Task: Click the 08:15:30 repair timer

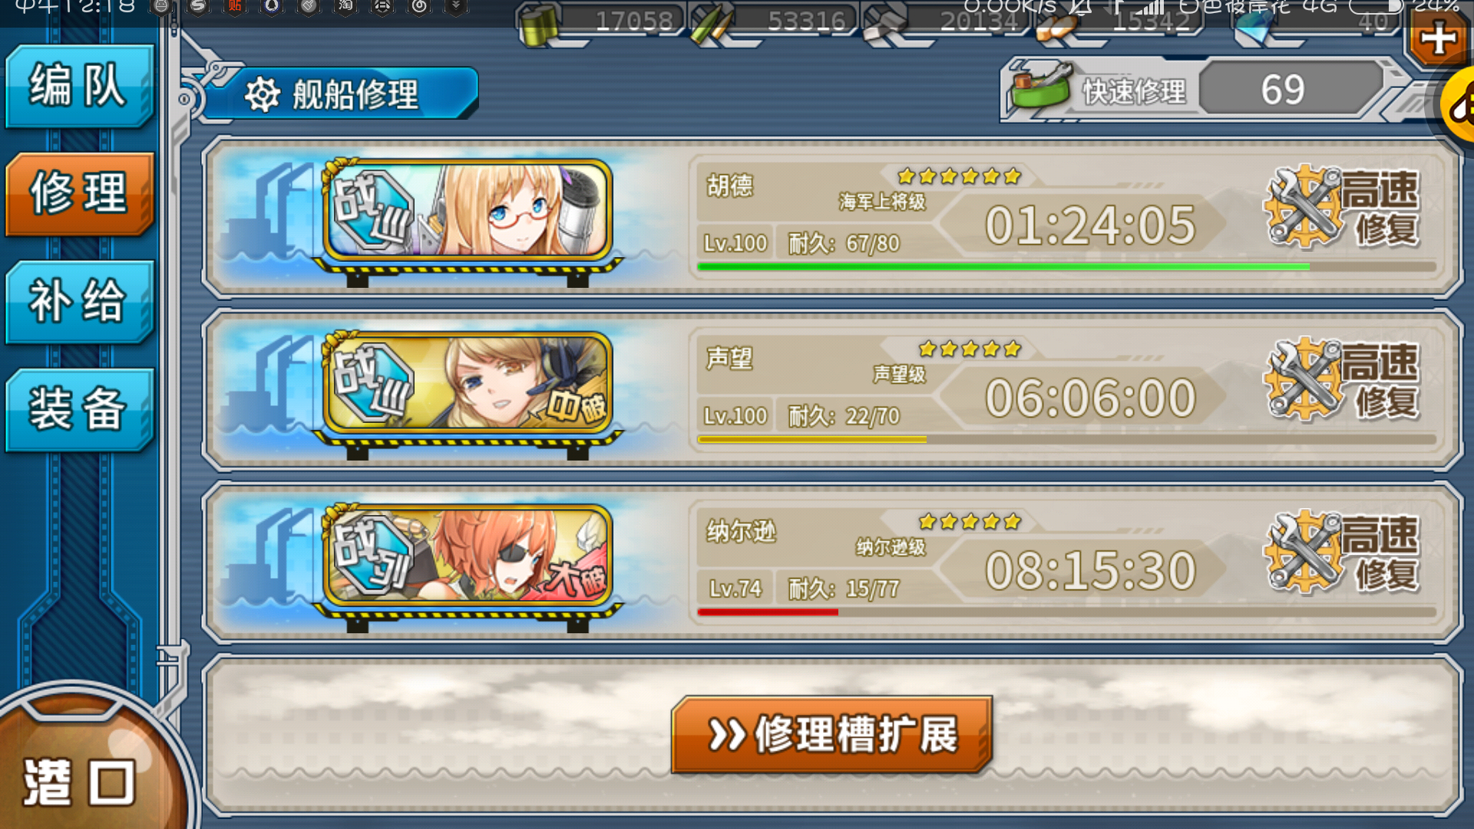Action: tap(1090, 571)
